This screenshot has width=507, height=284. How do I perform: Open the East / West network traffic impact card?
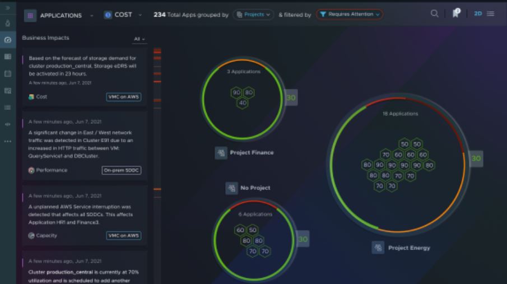[x=85, y=146]
